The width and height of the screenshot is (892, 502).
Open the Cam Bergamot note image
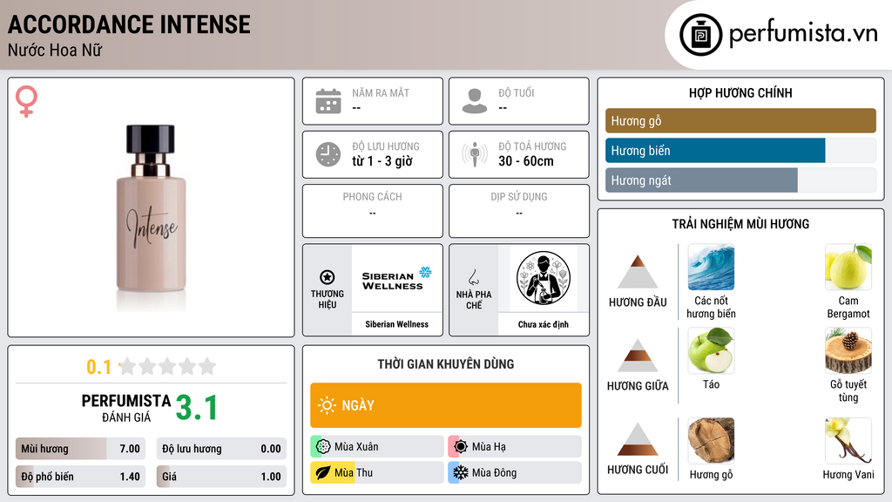pyautogui.click(x=848, y=268)
